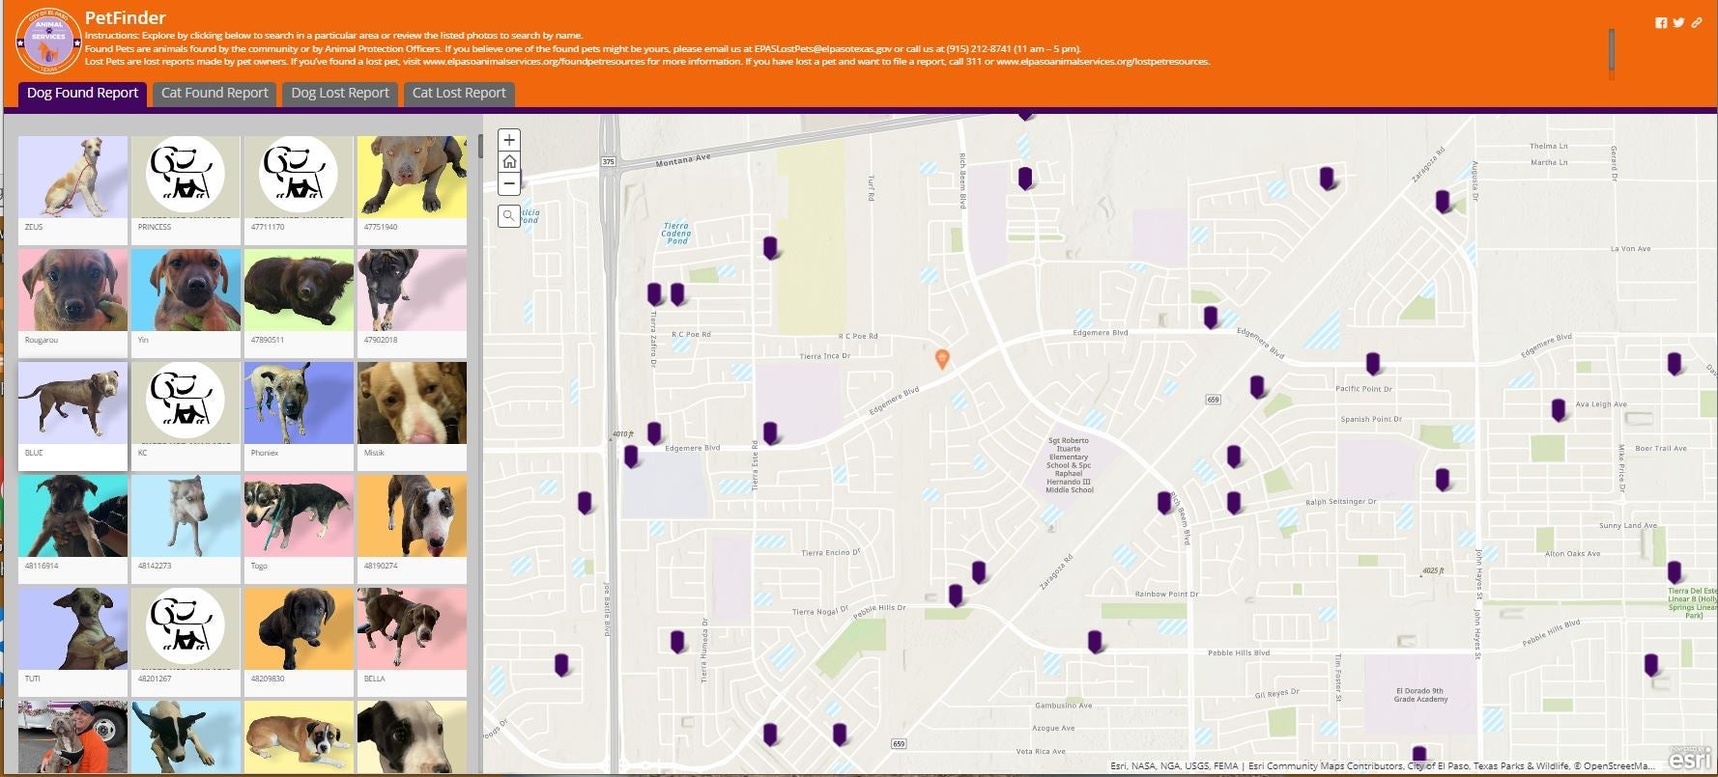Click purple marker left of Ava Leigh Ave
This screenshot has width=1718, height=777.
tap(1558, 410)
